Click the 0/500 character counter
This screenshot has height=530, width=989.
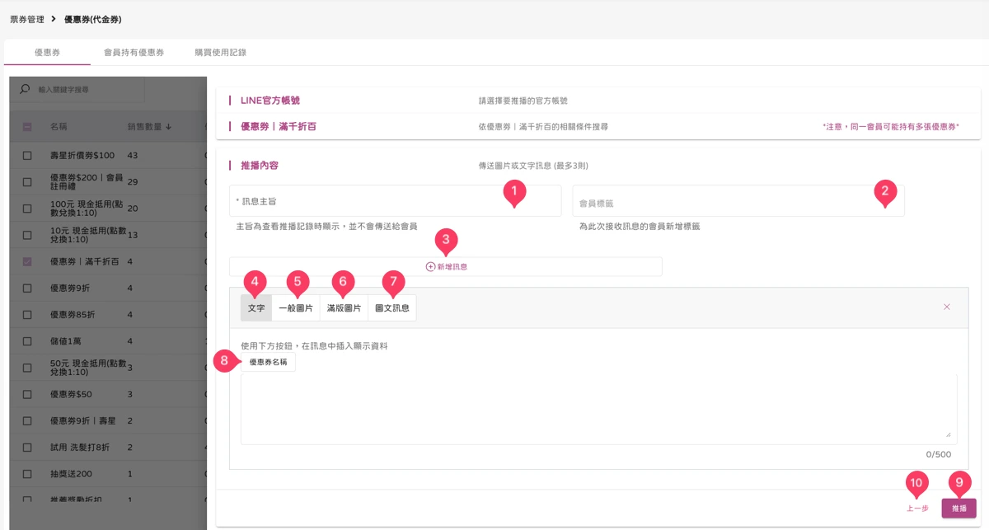[x=938, y=454]
